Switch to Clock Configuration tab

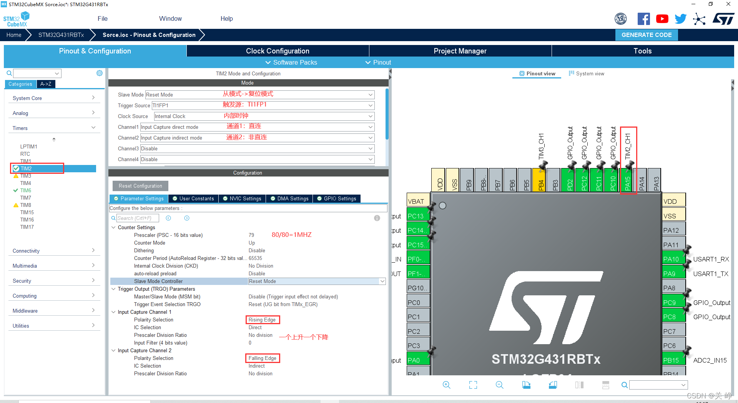pyautogui.click(x=278, y=51)
